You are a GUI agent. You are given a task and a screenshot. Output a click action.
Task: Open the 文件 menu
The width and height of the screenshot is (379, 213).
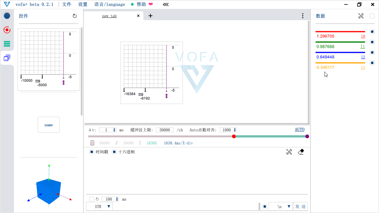tap(66, 4)
